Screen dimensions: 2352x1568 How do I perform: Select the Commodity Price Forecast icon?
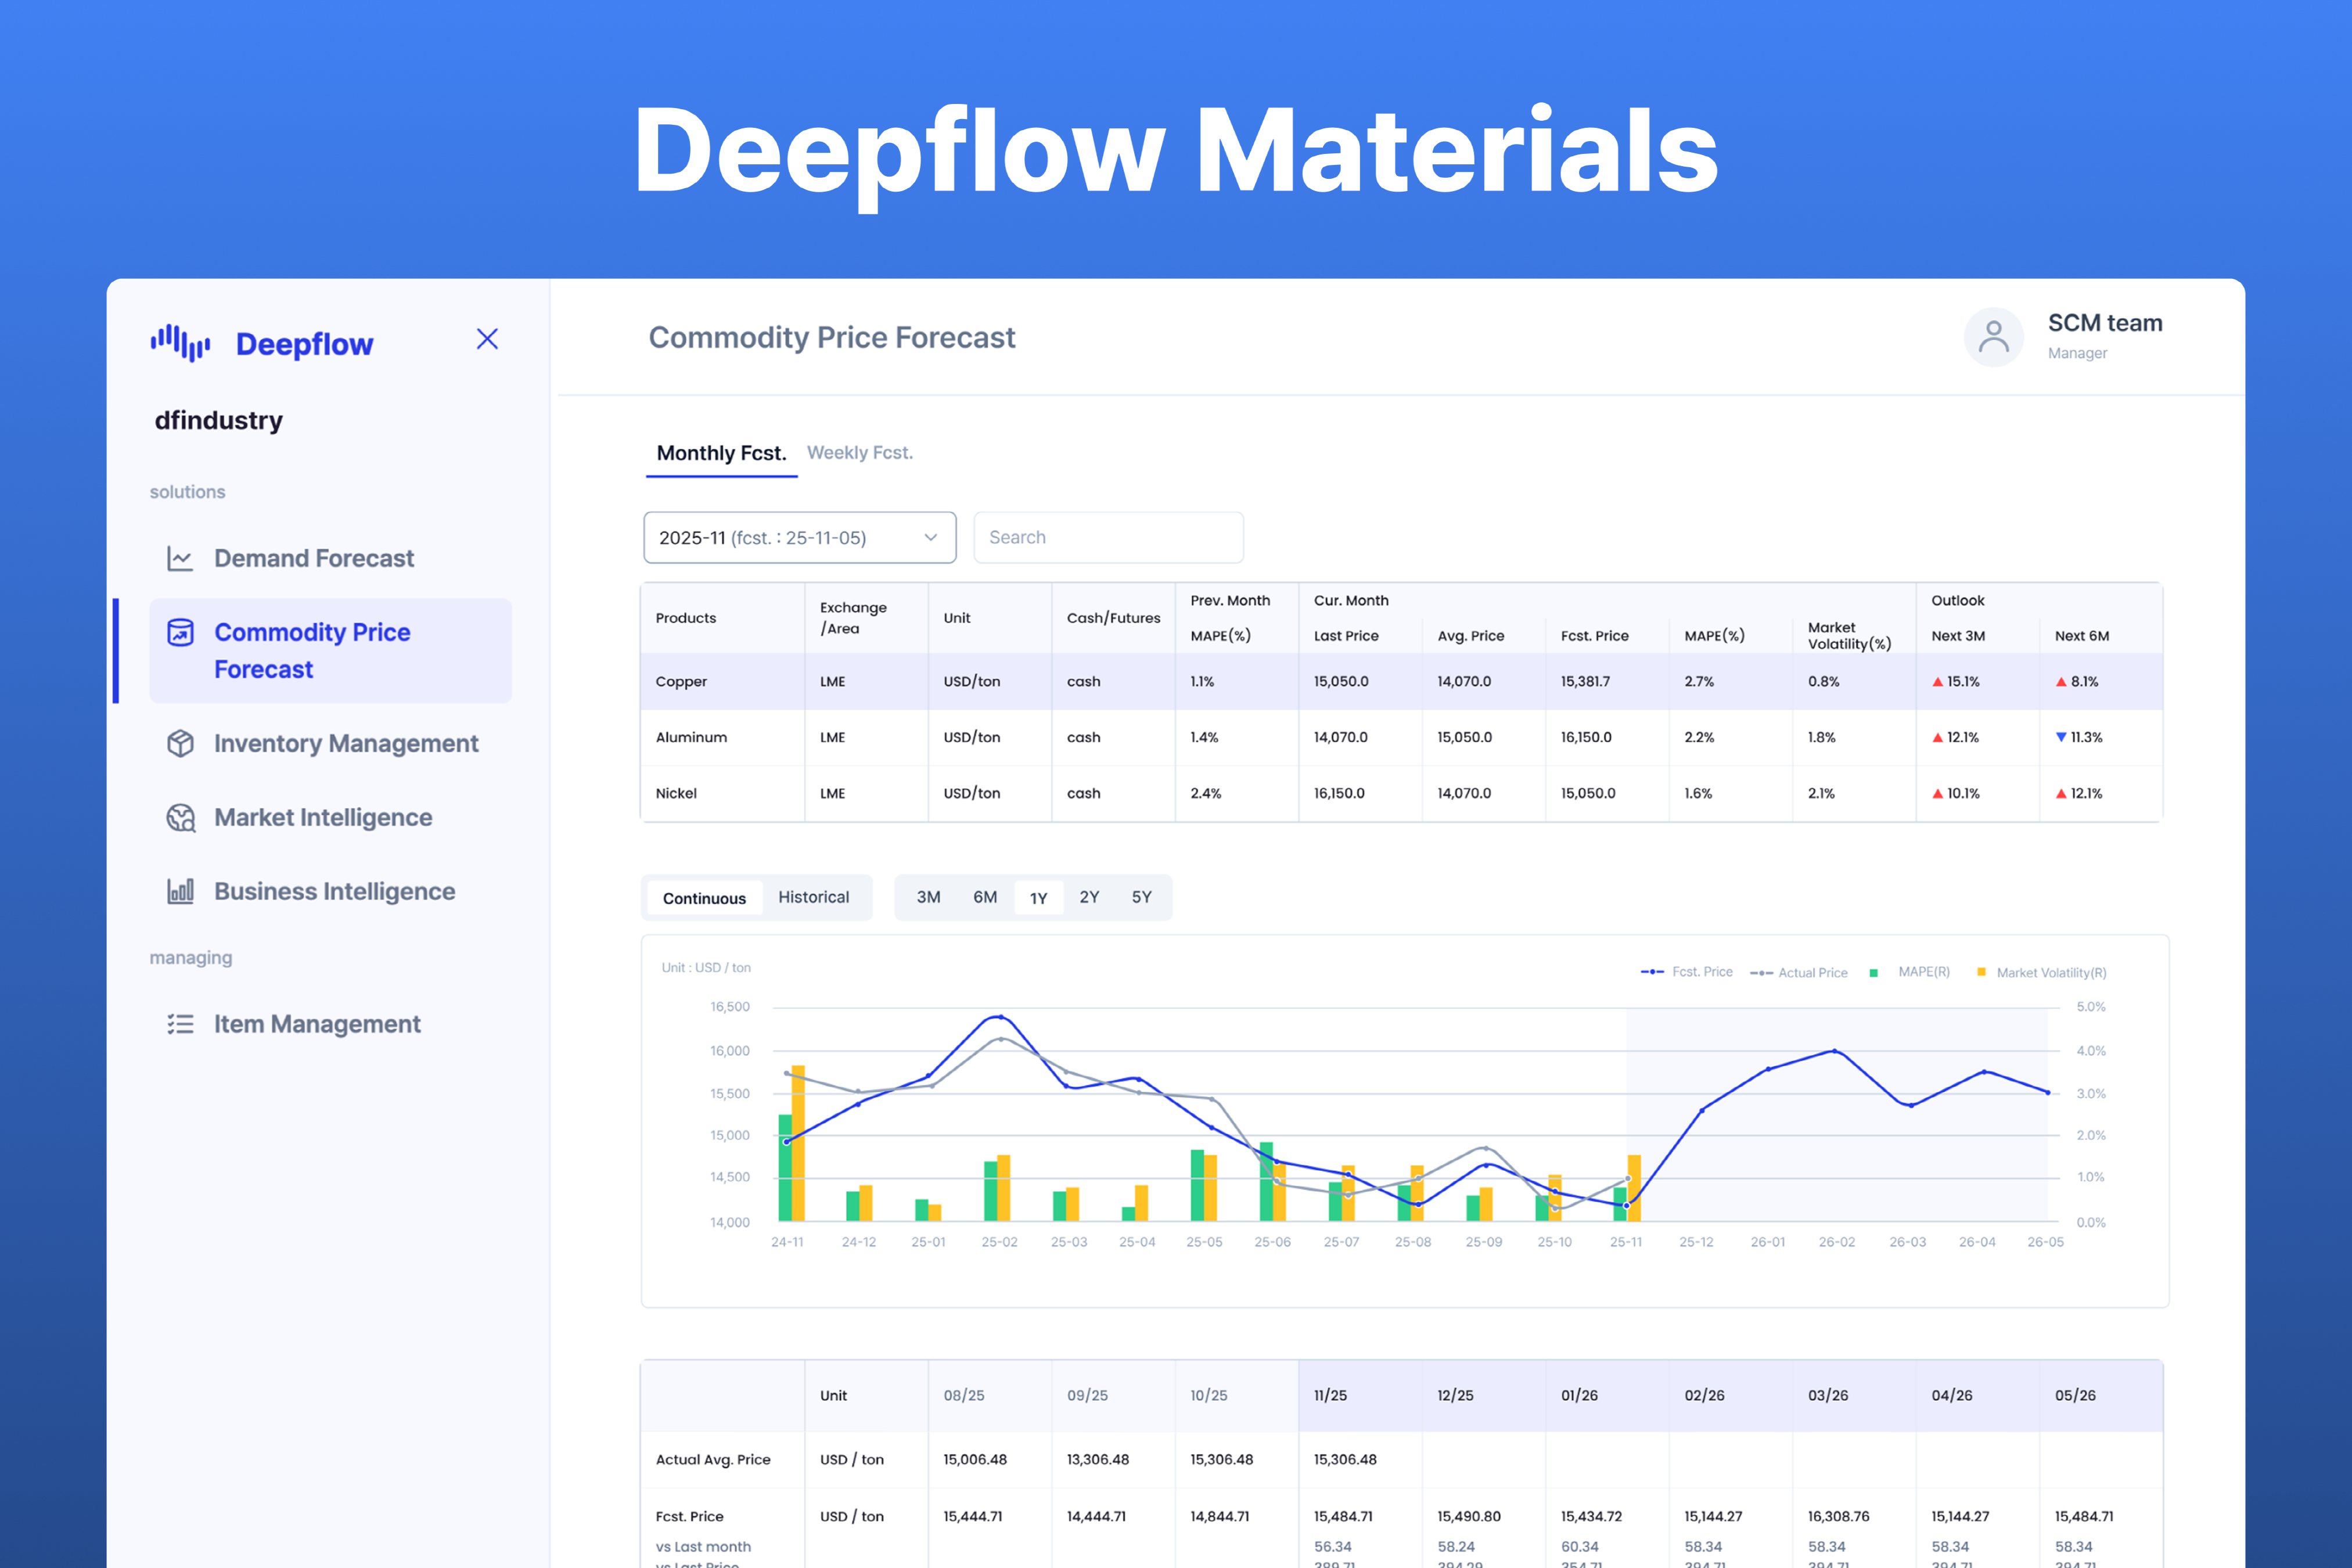[x=180, y=632]
